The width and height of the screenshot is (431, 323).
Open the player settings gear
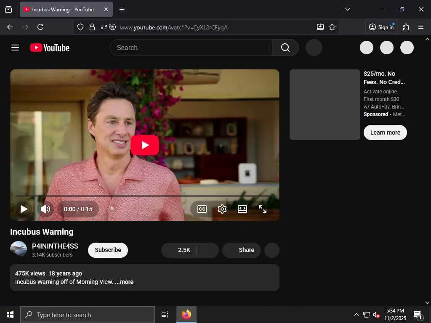pos(222,209)
